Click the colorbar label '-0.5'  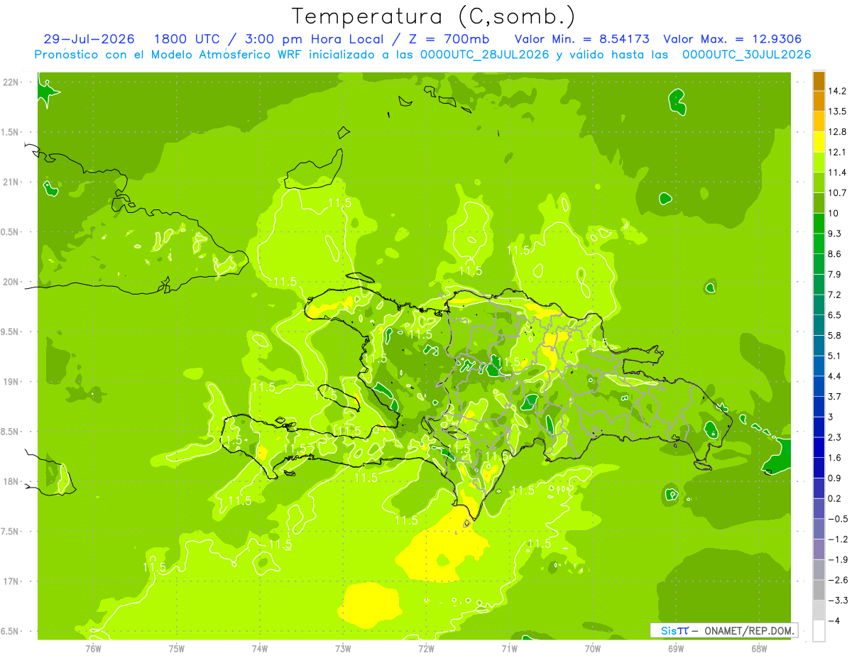[837, 519]
